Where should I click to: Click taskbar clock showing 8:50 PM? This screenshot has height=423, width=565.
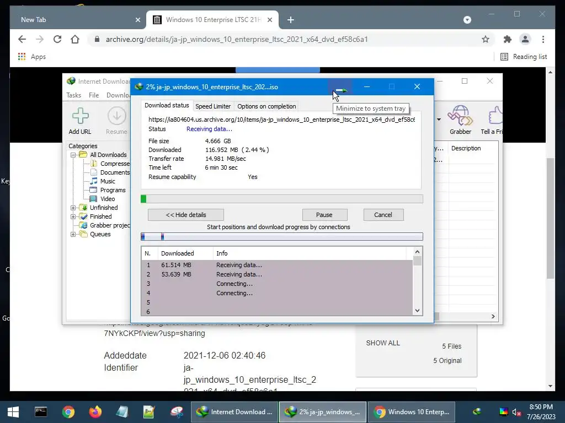pyautogui.click(x=541, y=412)
